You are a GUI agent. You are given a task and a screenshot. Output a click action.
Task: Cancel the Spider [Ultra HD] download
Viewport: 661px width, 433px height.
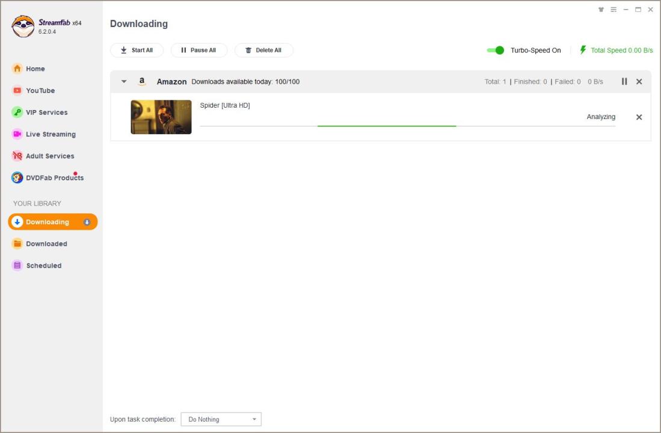(x=639, y=117)
